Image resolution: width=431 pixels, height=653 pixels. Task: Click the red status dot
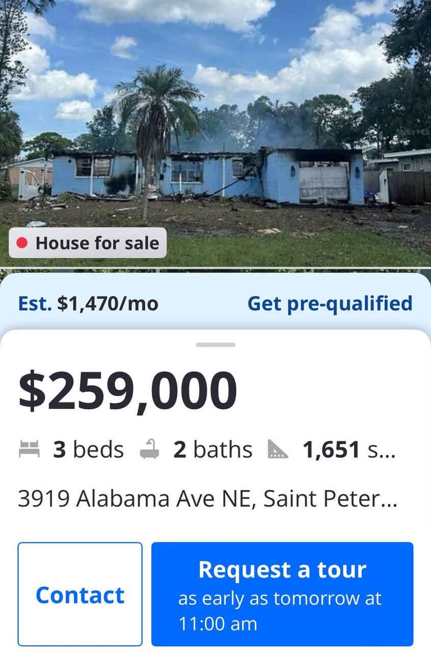click(x=22, y=243)
